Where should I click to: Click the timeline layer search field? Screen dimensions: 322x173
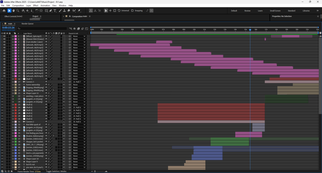click(42, 28)
